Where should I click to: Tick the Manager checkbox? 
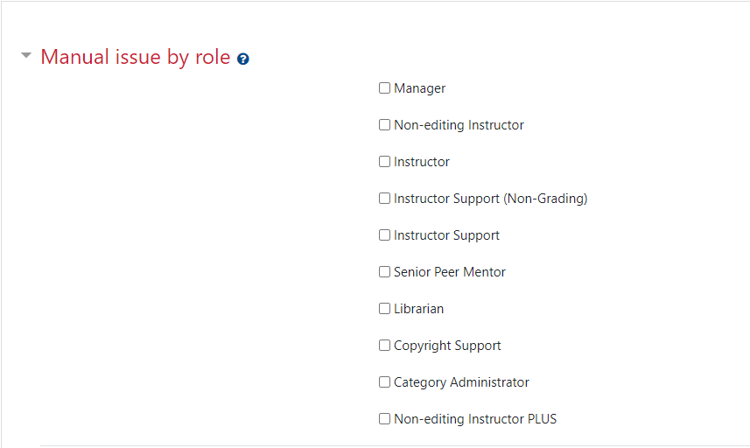(384, 88)
